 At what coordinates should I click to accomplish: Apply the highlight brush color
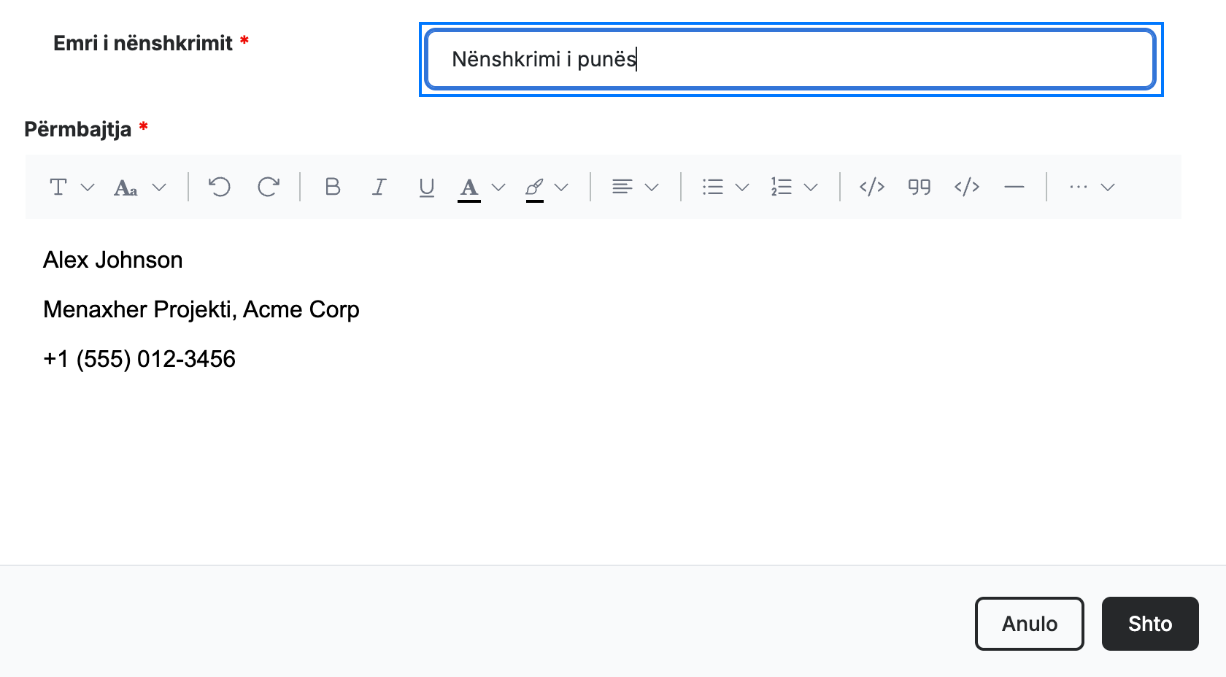point(535,188)
